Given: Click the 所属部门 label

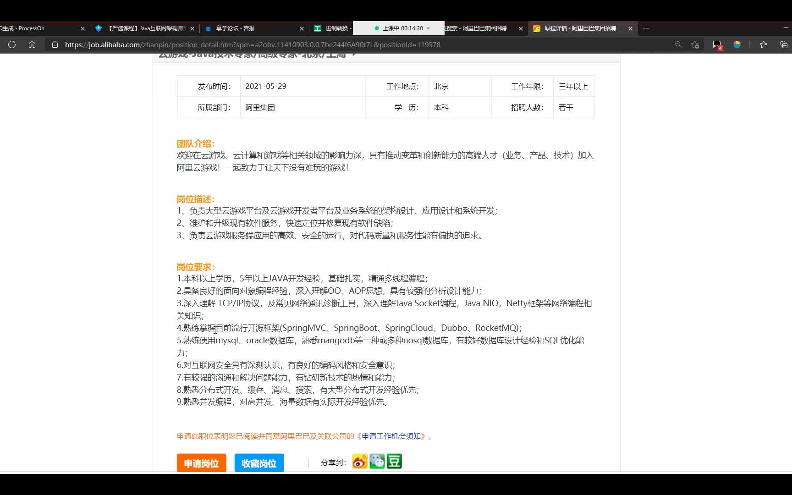Looking at the screenshot, I should [x=214, y=107].
